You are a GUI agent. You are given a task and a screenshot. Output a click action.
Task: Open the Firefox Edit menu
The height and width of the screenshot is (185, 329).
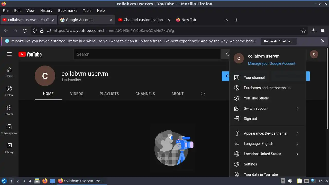[17, 11]
